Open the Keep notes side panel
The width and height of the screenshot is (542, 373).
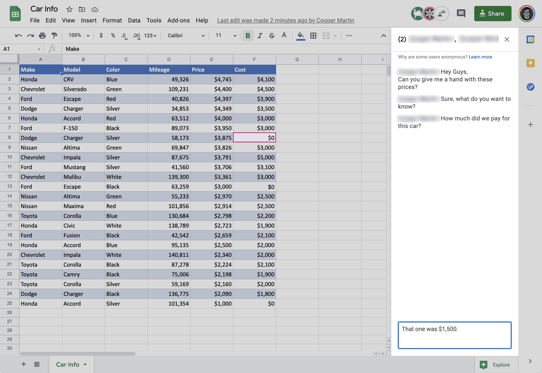[x=531, y=63]
